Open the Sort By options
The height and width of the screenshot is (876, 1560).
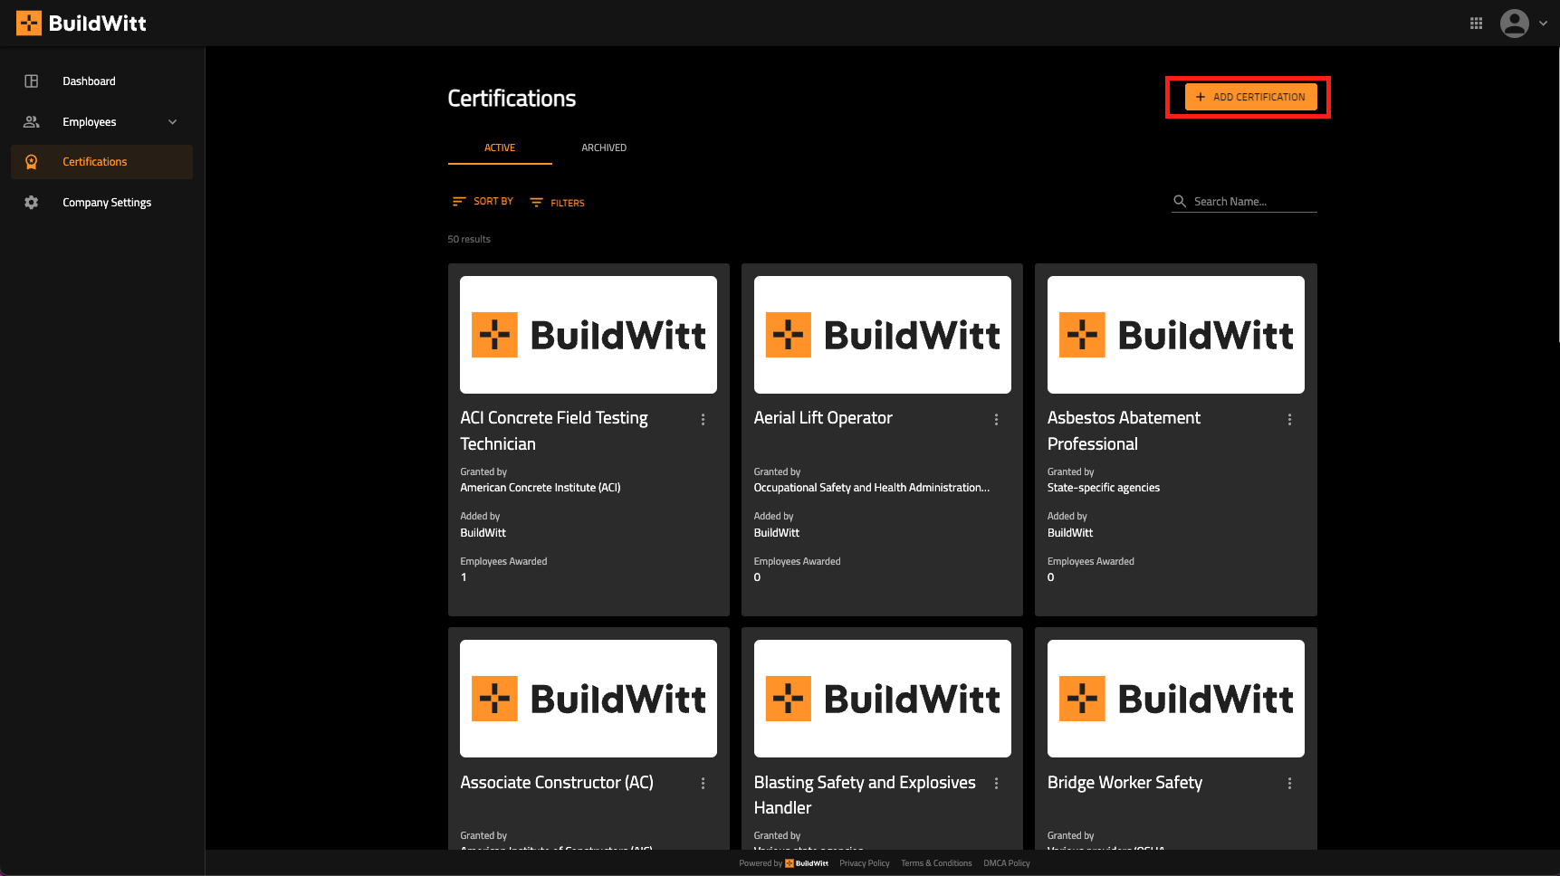click(483, 202)
